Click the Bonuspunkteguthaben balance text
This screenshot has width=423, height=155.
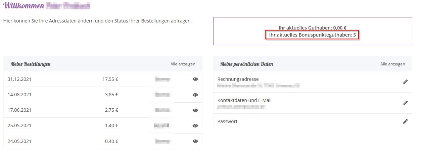click(x=313, y=35)
